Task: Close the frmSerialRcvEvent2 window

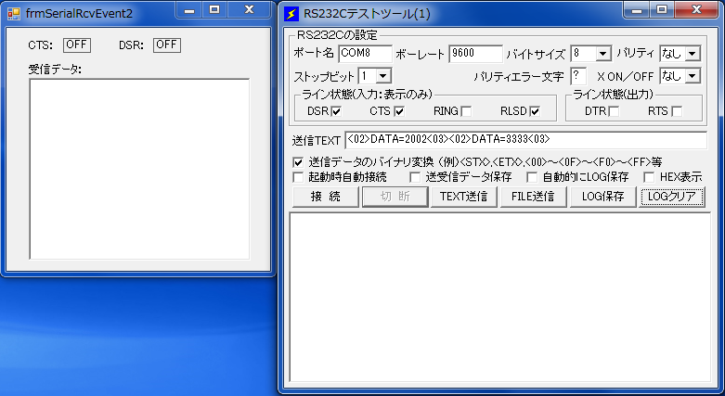Action: 249,10
